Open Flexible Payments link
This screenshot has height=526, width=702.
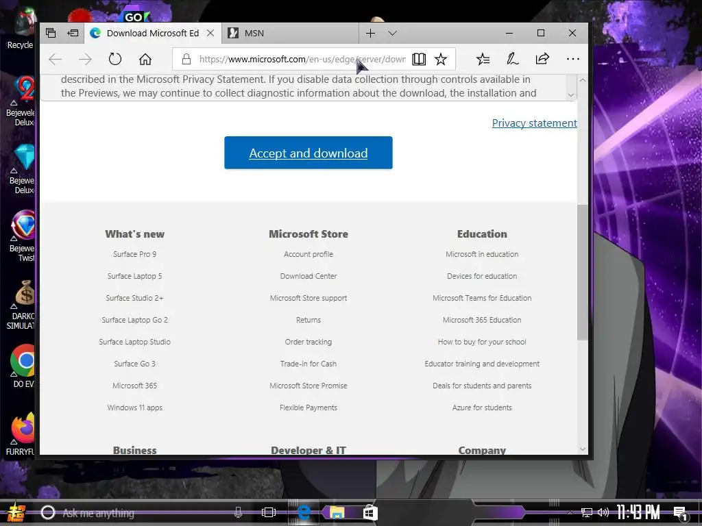click(308, 408)
